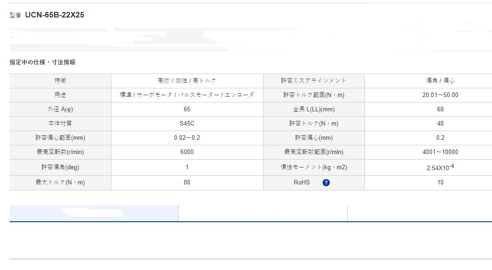This screenshot has height=270, width=492.
Task: Select the S45C material value cell
Action: pyautogui.click(x=187, y=123)
